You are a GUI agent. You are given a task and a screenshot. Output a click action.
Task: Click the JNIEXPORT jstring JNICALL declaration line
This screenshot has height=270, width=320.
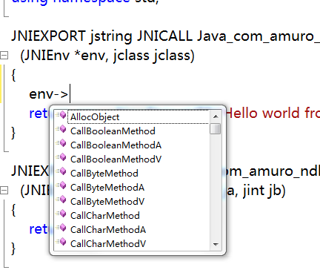[x=165, y=36]
